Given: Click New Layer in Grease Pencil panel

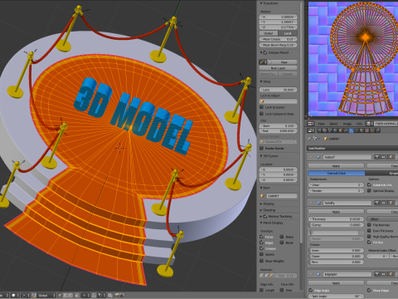Looking at the screenshot, I should click(x=278, y=68).
